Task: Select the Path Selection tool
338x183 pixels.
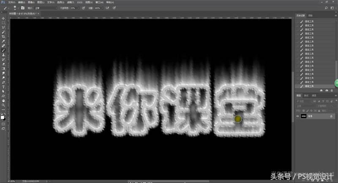Action: pyautogui.click(x=3, y=91)
